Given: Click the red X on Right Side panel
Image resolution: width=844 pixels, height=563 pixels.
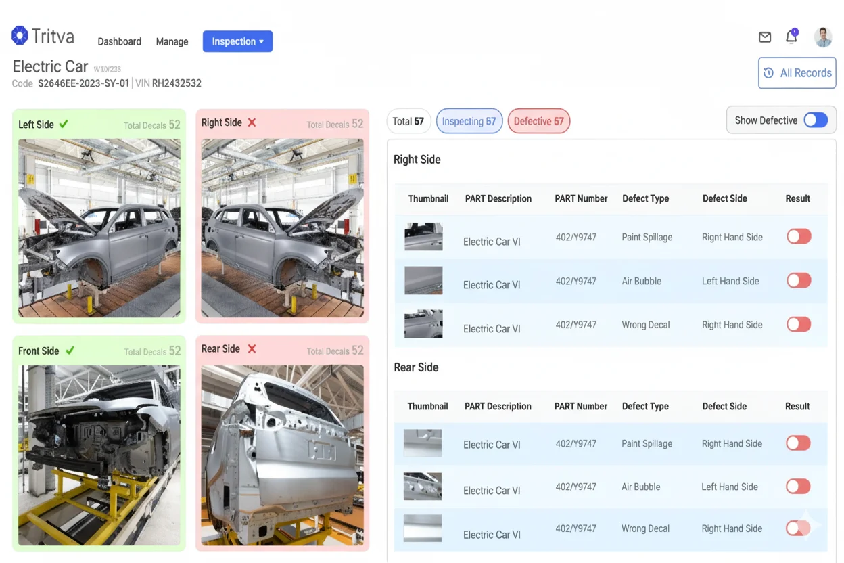Looking at the screenshot, I should (251, 122).
